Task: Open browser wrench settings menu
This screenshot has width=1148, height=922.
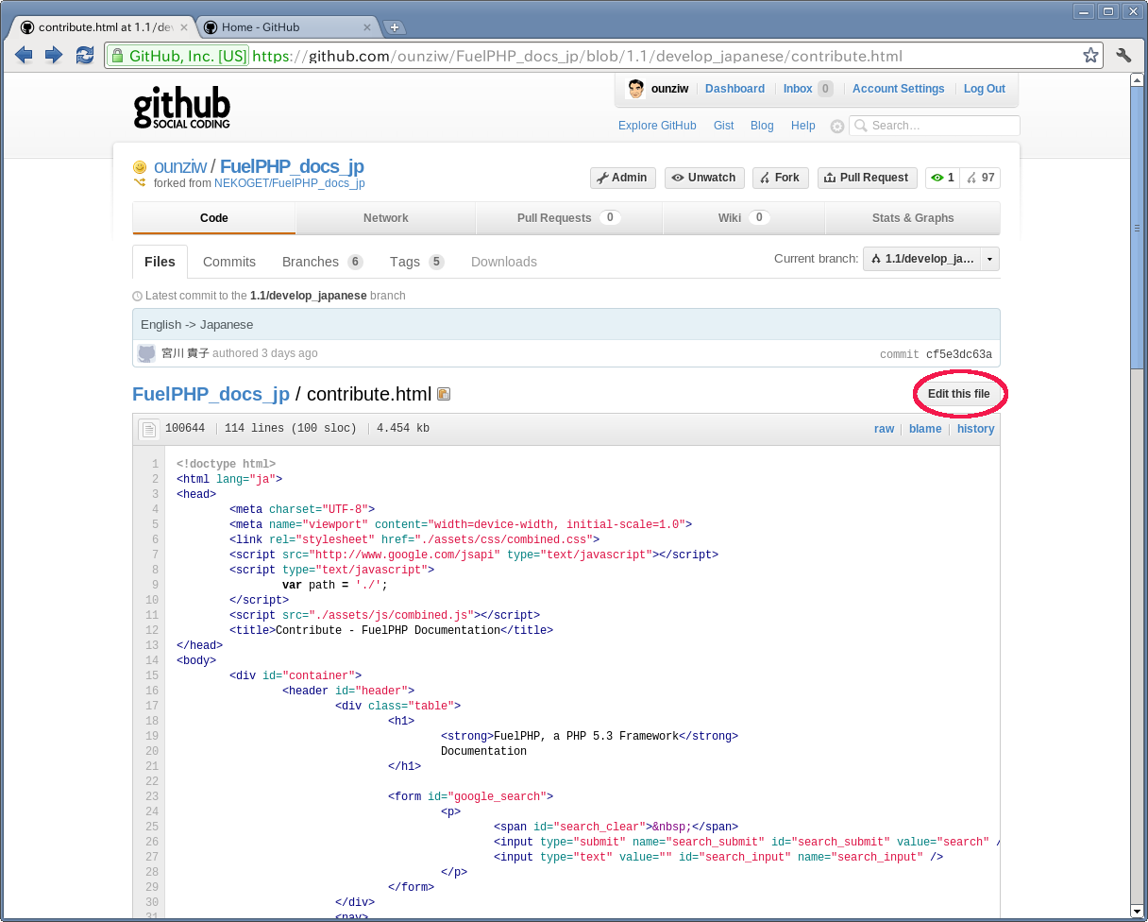Action: (x=1123, y=56)
